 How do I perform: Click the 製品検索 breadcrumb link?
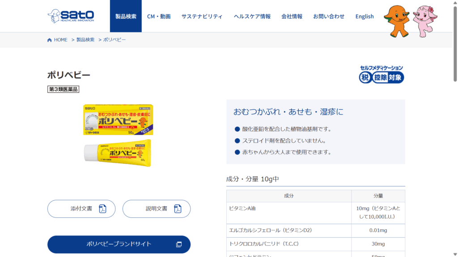(85, 40)
